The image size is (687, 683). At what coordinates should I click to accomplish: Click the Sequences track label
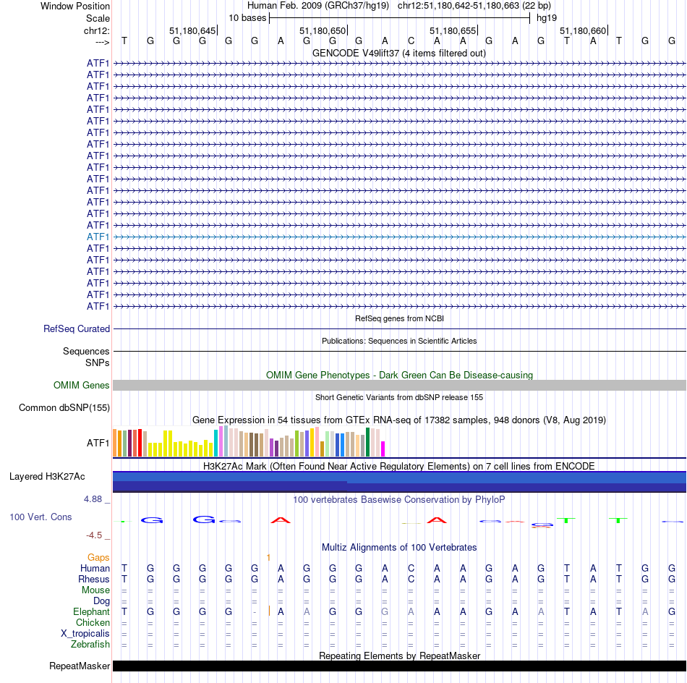[x=86, y=351]
